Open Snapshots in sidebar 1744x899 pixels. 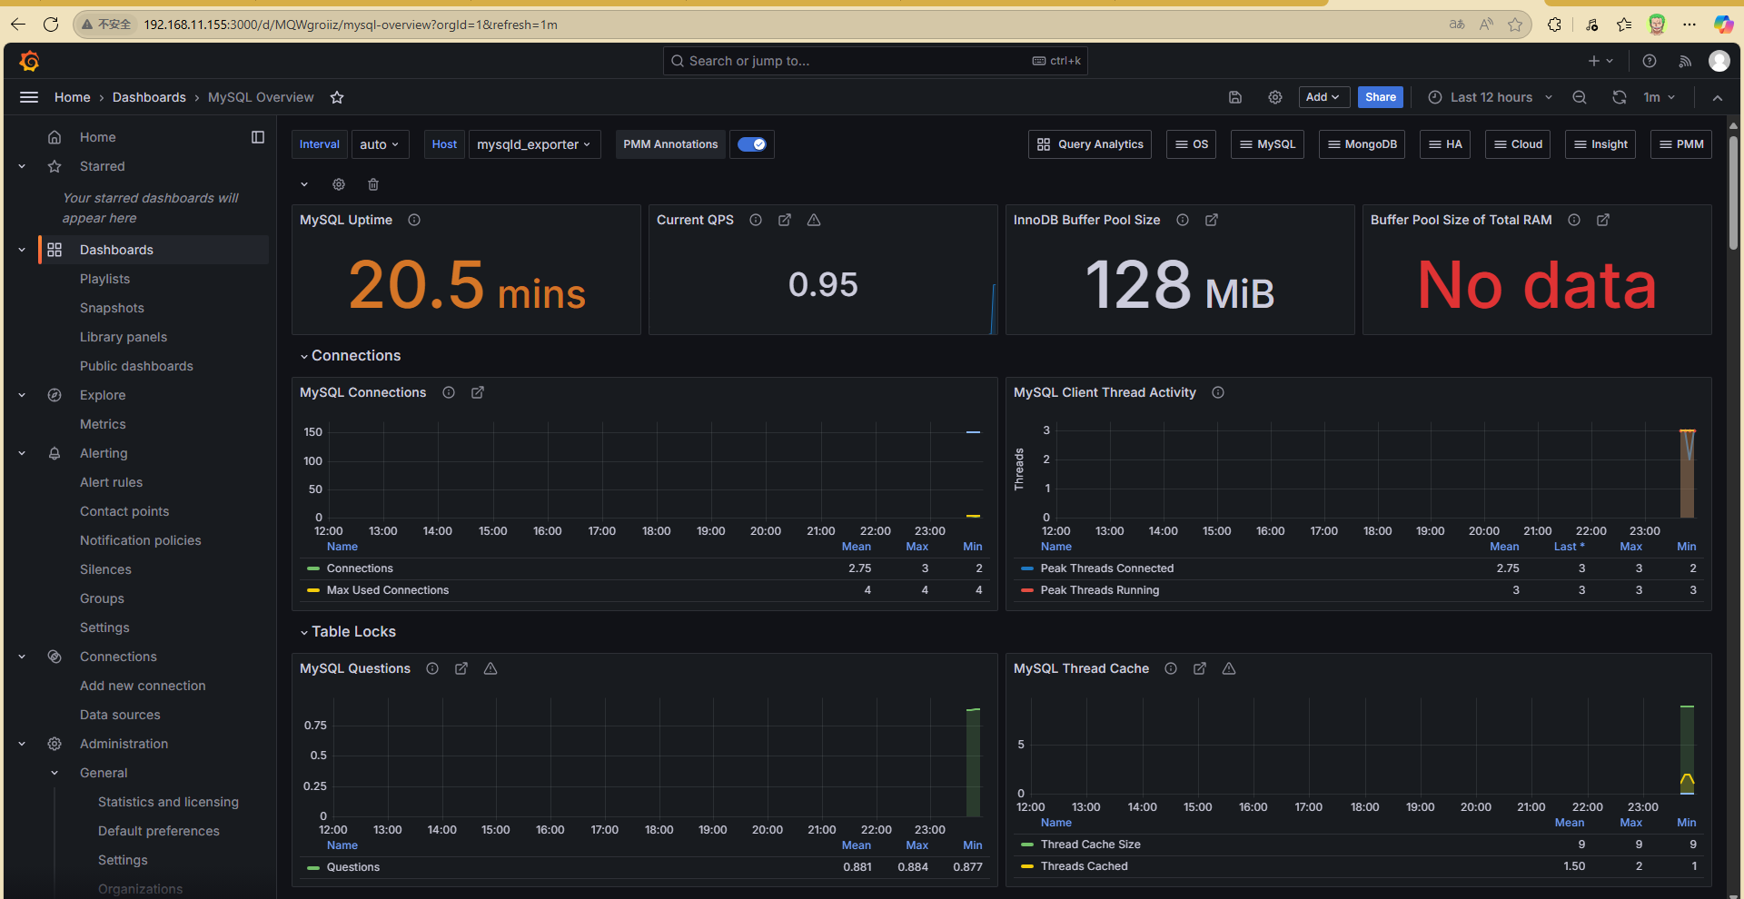(x=112, y=308)
